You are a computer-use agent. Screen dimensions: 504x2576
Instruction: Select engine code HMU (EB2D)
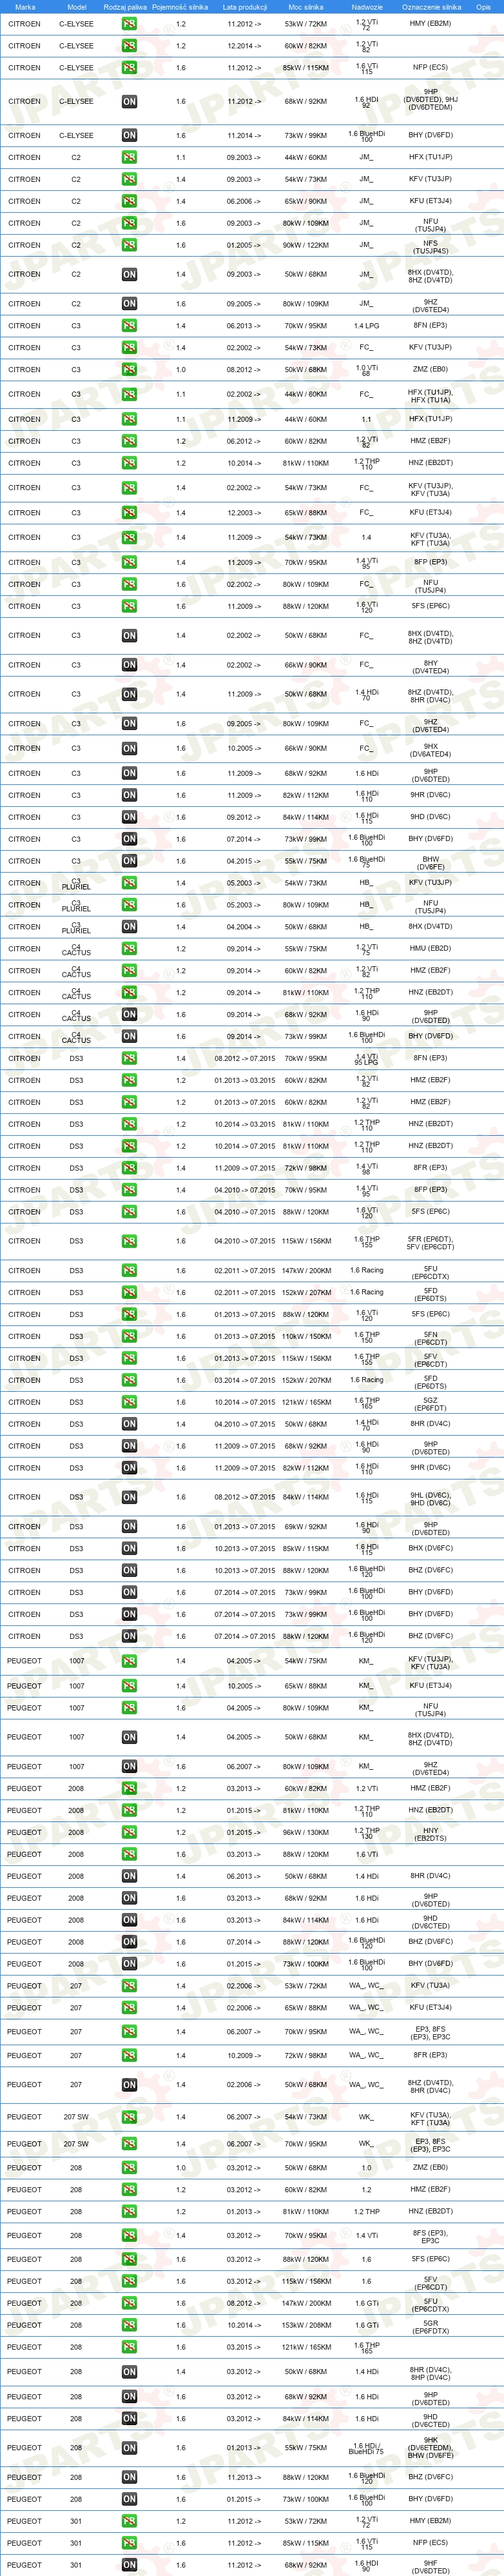tap(430, 949)
